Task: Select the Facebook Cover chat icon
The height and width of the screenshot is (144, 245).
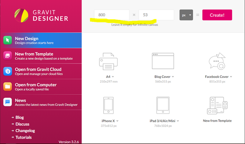Action: tap(217, 61)
